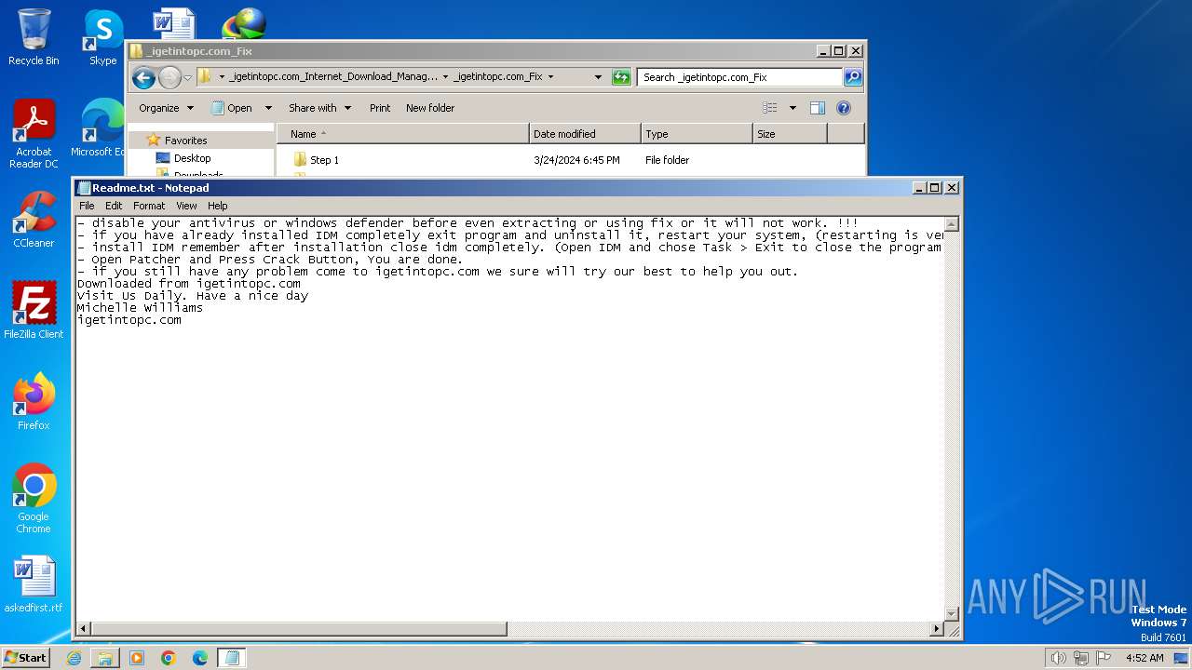Sort by the Size column header

coord(790,134)
